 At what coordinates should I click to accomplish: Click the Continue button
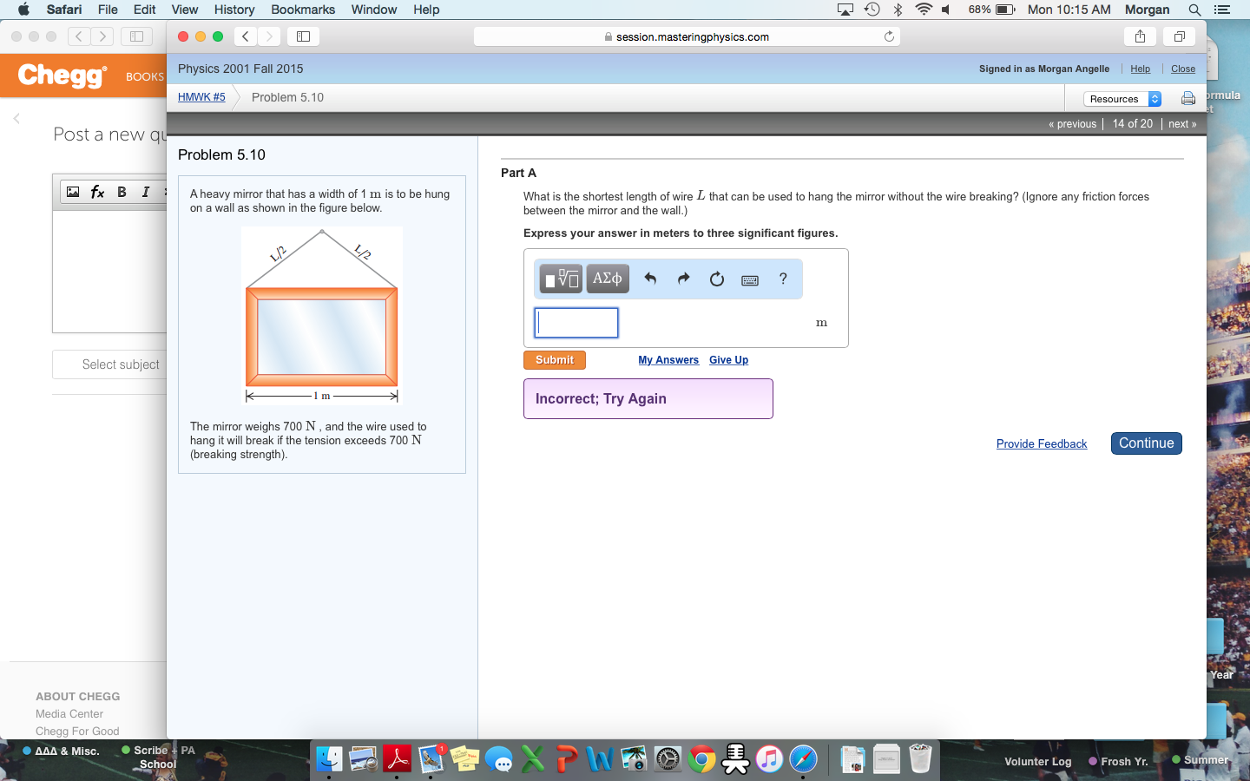click(1146, 443)
